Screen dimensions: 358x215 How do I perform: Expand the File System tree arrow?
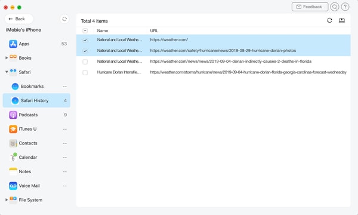pos(7,199)
